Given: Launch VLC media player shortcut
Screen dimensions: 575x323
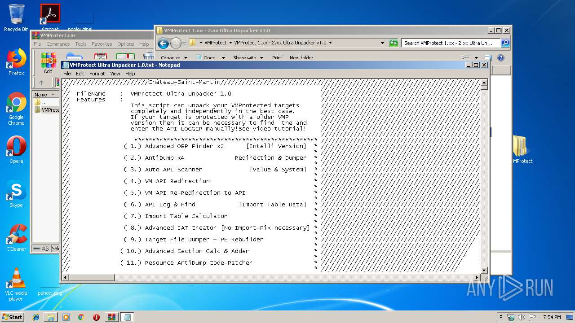Looking at the screenshot, I should (x=16, y=284).
